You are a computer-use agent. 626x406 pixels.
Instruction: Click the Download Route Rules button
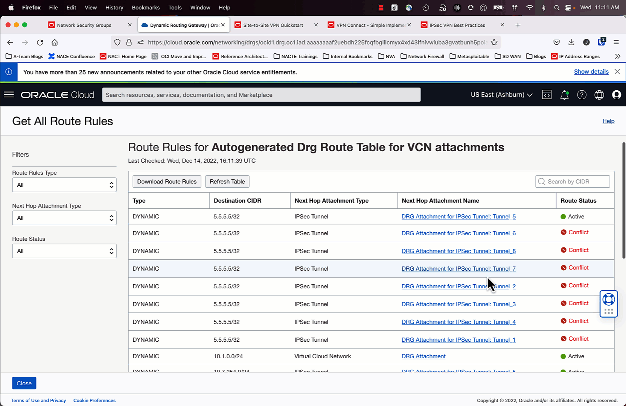point(167,182)
